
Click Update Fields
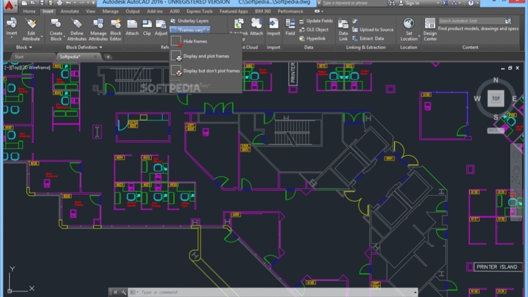coord(316,21)
